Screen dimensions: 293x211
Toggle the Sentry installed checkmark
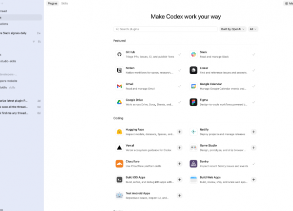coord(253,164)
